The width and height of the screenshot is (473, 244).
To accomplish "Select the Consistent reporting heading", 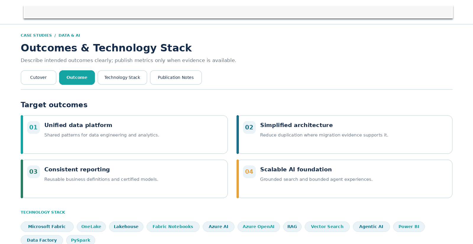I will [77, 169].
